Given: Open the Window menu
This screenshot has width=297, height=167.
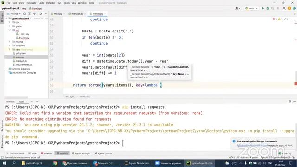Looking at the screenshot, I should (82, 3).
